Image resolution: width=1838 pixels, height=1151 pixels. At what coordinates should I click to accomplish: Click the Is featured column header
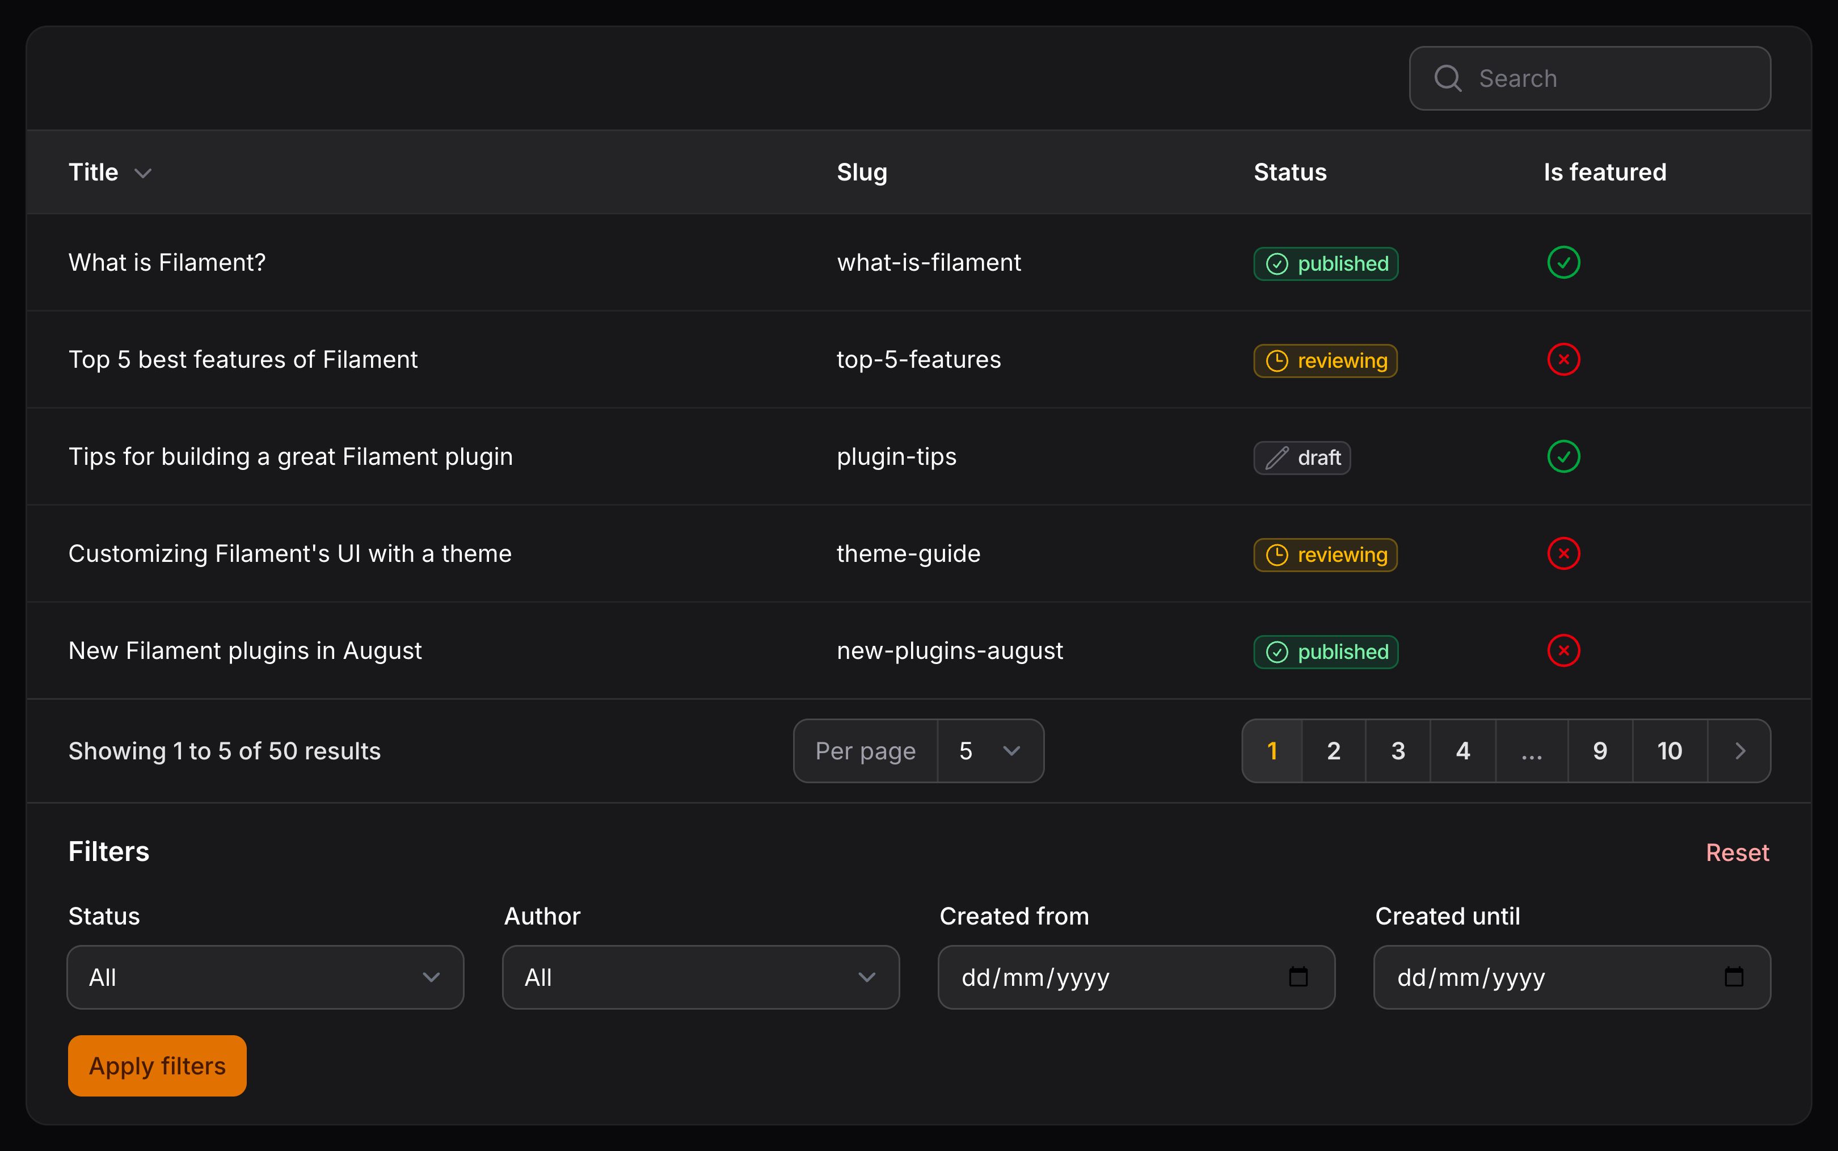[x=1605, y=173]
